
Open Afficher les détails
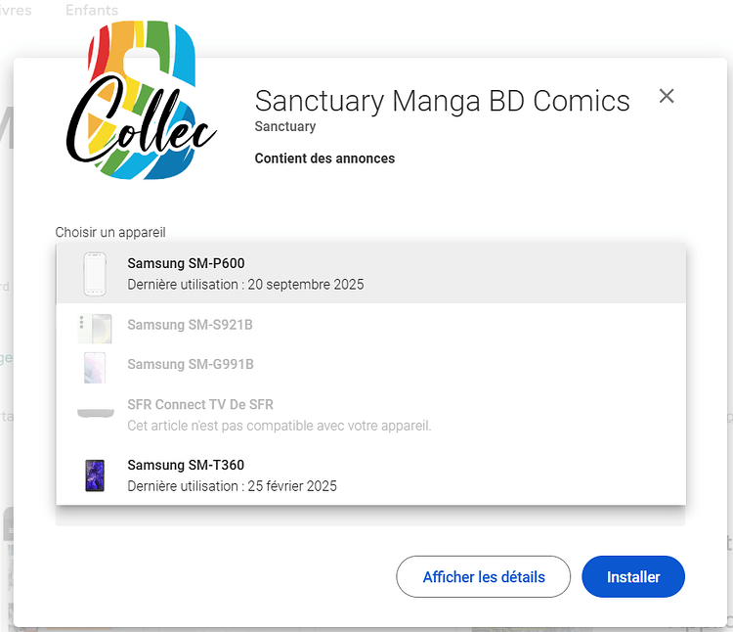(483, 577)
